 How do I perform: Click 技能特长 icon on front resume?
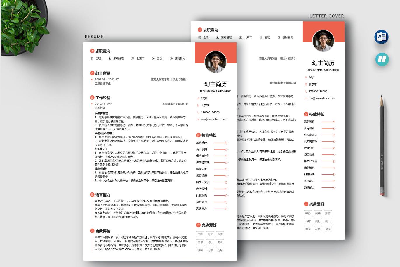pyautogui.click(x=198, y=135)
